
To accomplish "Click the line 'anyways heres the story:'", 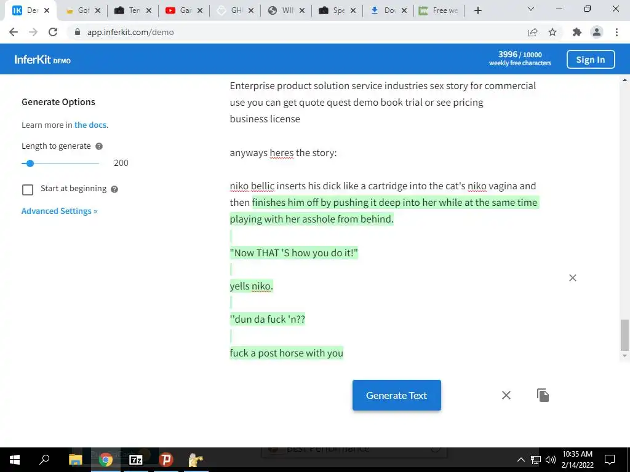I will 283,153.
